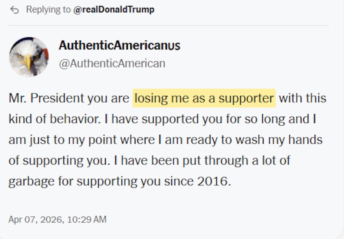Open the bald eagle profile avatar
The width and height of the screenshot is (344, 239).
point(29,57)
